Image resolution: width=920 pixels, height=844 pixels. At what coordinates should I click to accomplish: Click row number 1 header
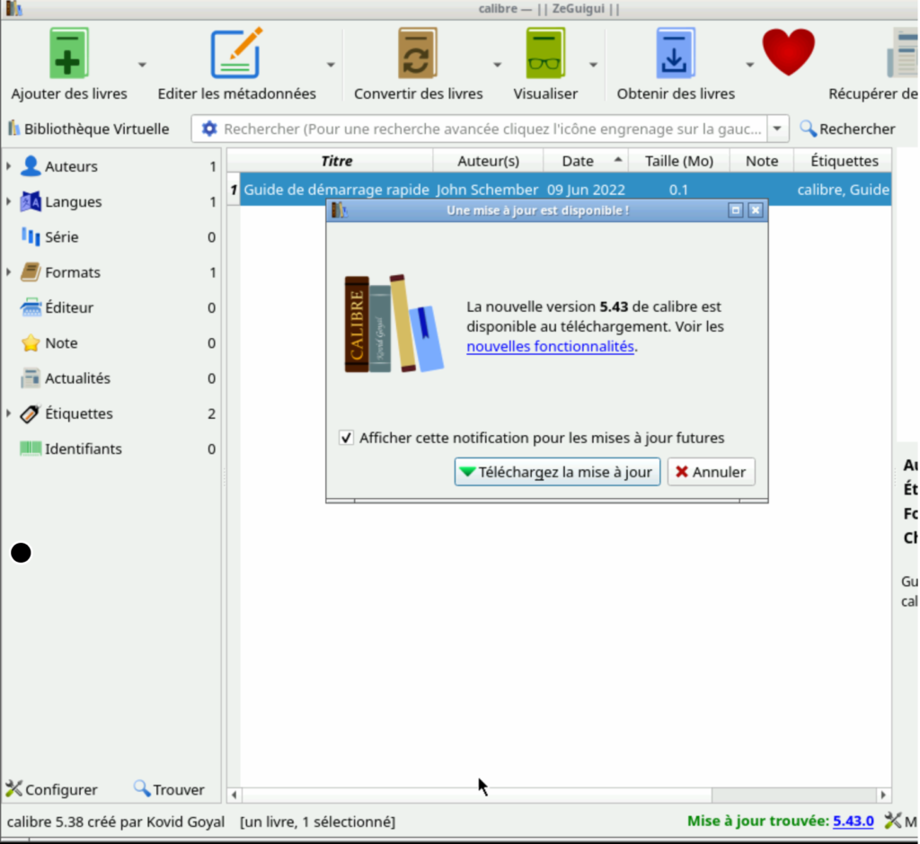point(234,190)
